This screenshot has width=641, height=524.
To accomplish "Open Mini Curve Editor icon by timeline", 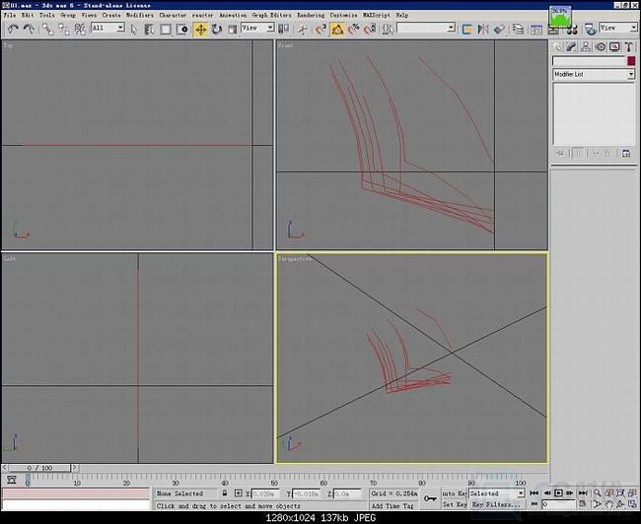I will tap(12, 480).
